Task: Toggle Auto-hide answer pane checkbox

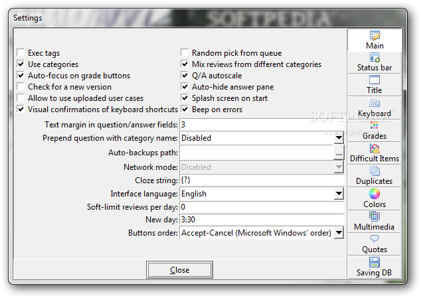Action: click(185, 86)
